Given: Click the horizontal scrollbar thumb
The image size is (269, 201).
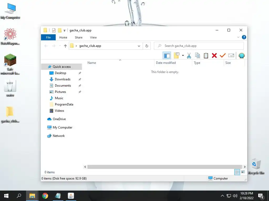Looking at the screenshot, I should (x=165, y=167).
